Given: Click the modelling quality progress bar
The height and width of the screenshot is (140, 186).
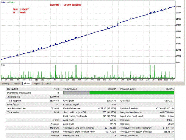Looking at the screenshot, I should 119,93.
